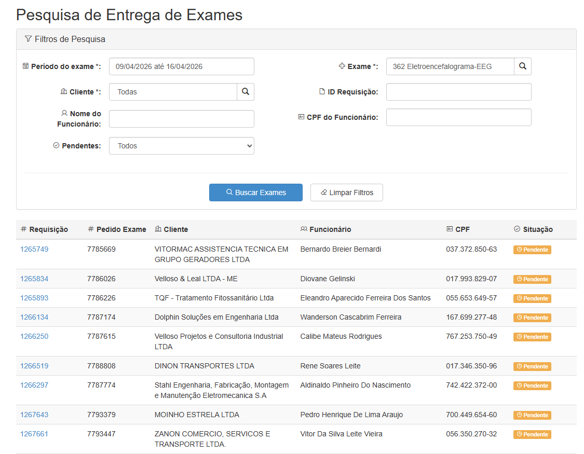The height and width of the screenshot is (454, 584).
Task: Click the Exame search magnifier icon
Action: point(523,66)
